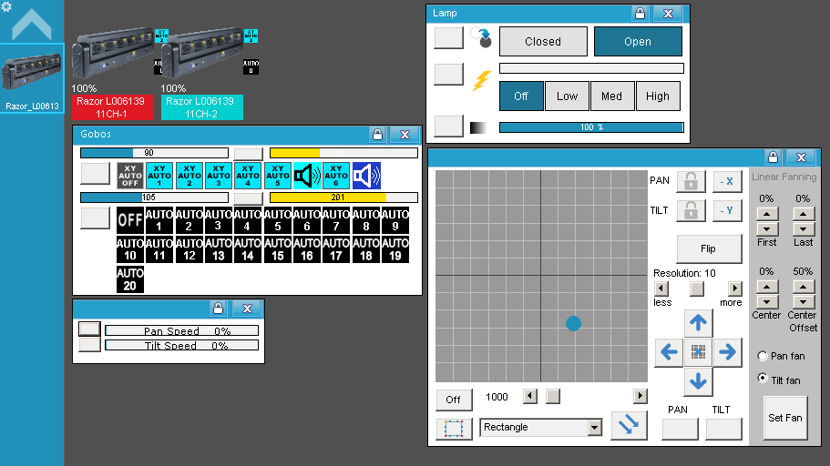
Task: Select the XY AUTO 3 gobo
Action: (x=219, y=176)
